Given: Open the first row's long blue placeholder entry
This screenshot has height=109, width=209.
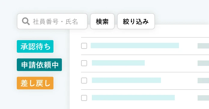Looking at the screenshot, I should pyautogui.click(x=135, y=46).
